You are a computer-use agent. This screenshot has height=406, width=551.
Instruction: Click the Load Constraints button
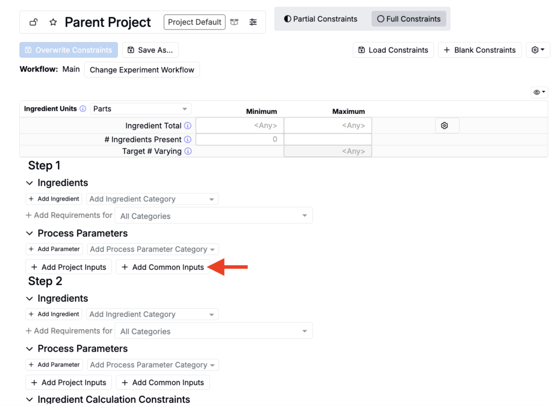393,50
